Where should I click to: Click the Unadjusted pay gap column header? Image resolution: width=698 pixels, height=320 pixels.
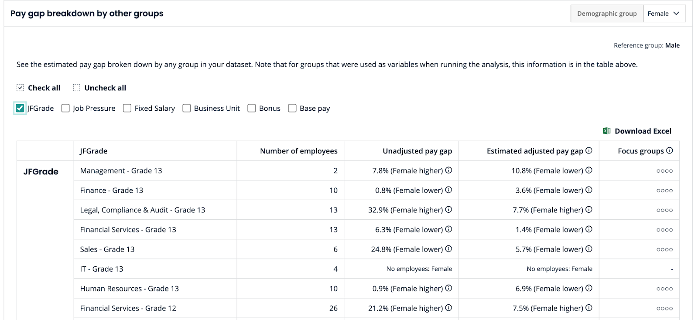[417, 151]
